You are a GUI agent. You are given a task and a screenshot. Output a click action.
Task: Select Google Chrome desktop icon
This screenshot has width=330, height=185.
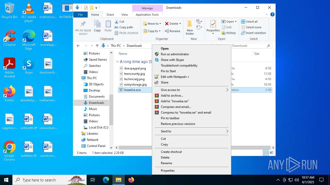pyautogui.click(x=10, y=151)
